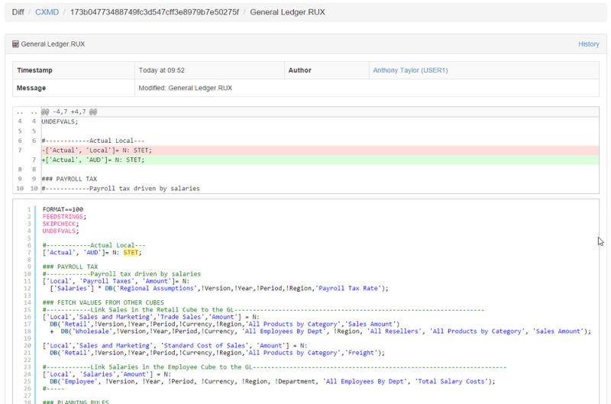
Task: Click the diff line 'UNDEFVALS;'
Action: click(x=60, y=121)
